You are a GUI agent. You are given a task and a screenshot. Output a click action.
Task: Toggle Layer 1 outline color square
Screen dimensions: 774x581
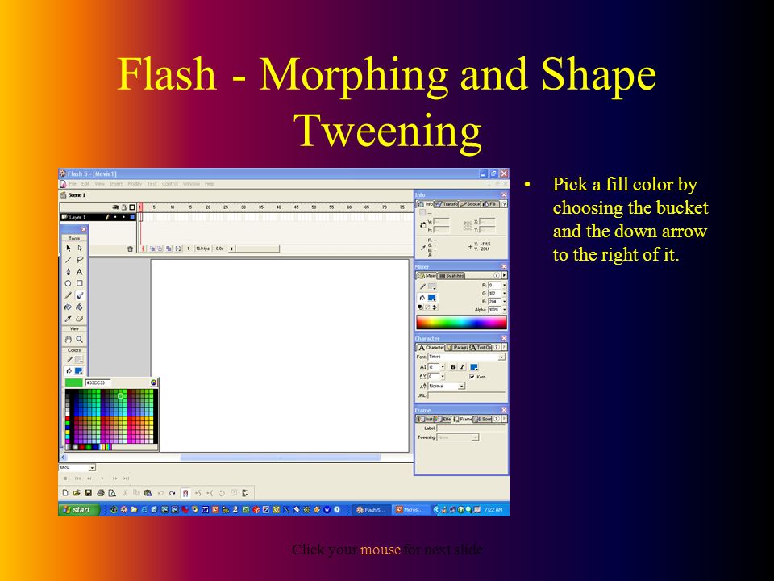pos(132,217)
